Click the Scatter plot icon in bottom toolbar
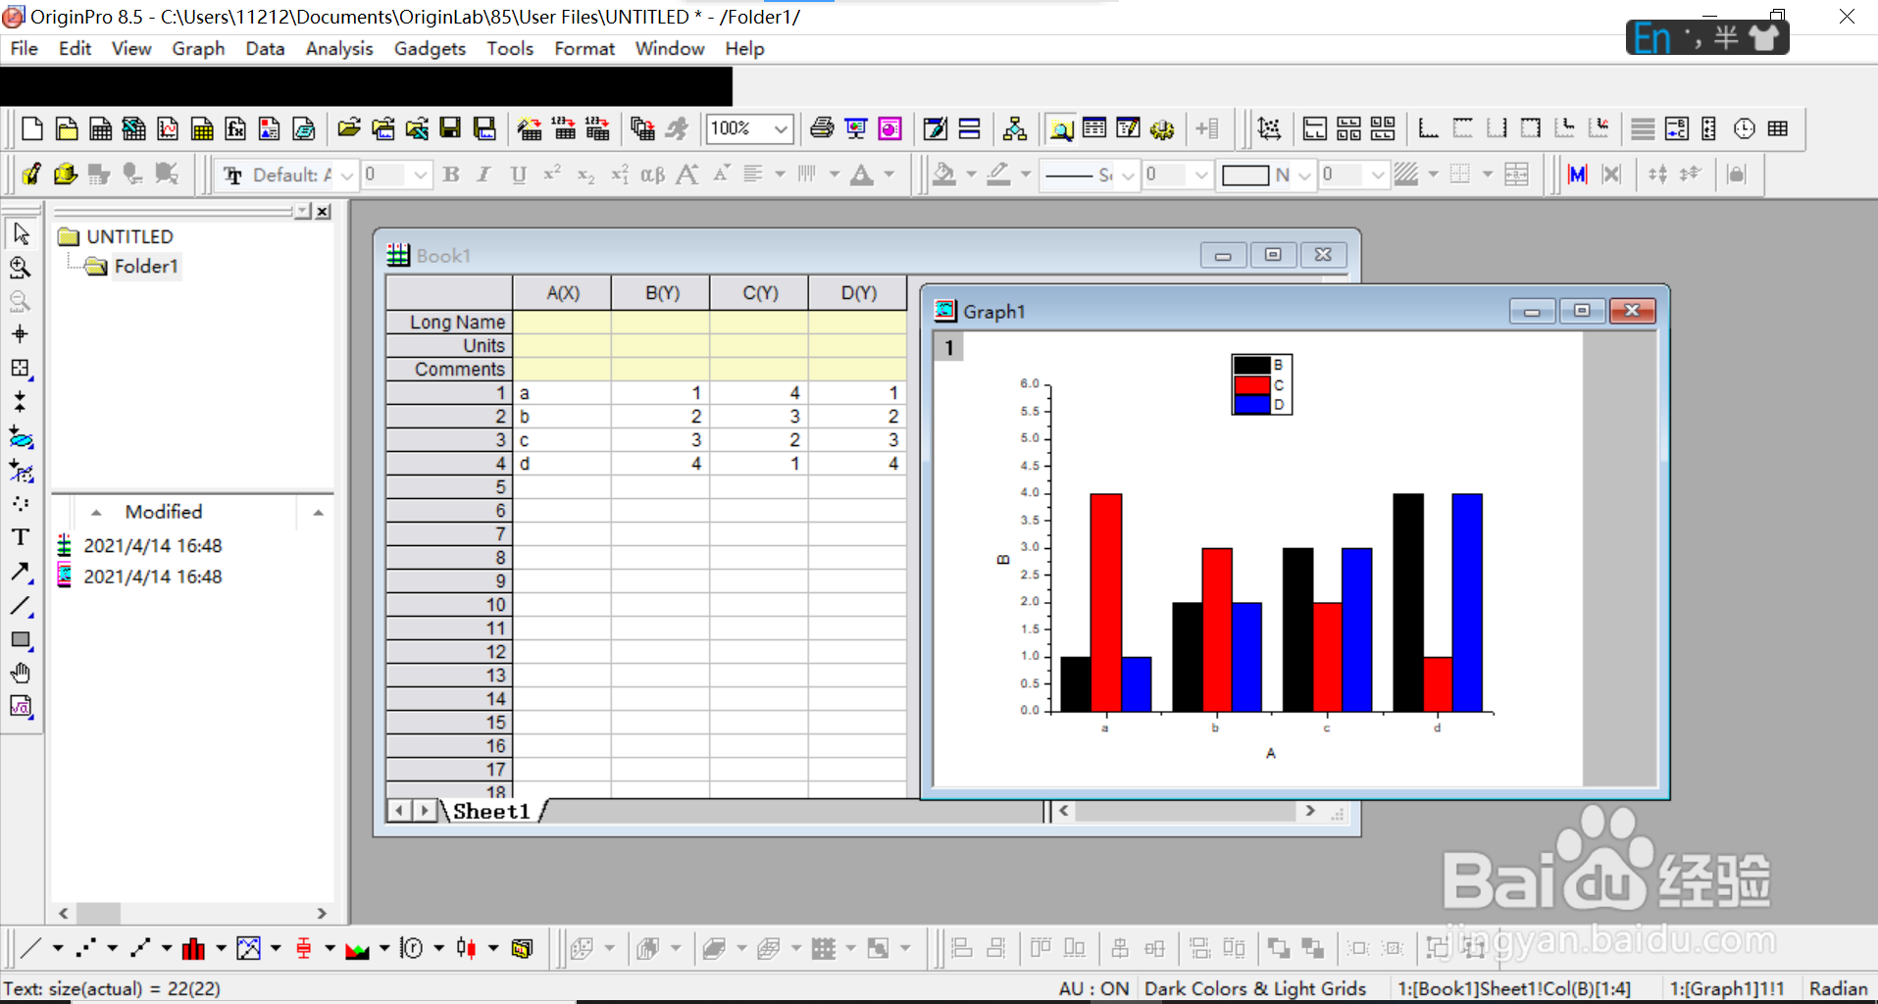Screen dimensions: 1878x1004 [x=86, y=948]
